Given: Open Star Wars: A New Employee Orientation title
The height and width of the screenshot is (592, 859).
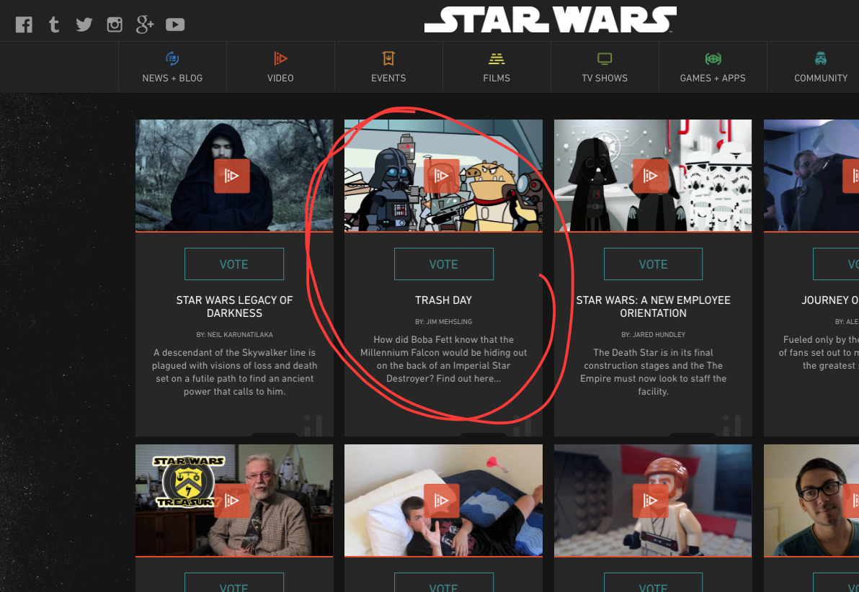Looking at the screenshot, I should pyautogui.click(x=653, y=307).
